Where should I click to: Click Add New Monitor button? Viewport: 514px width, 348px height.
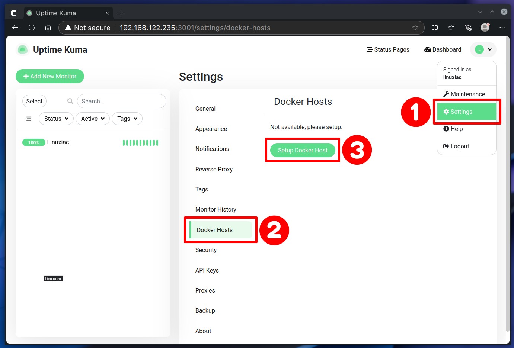(x=50, y=76)
